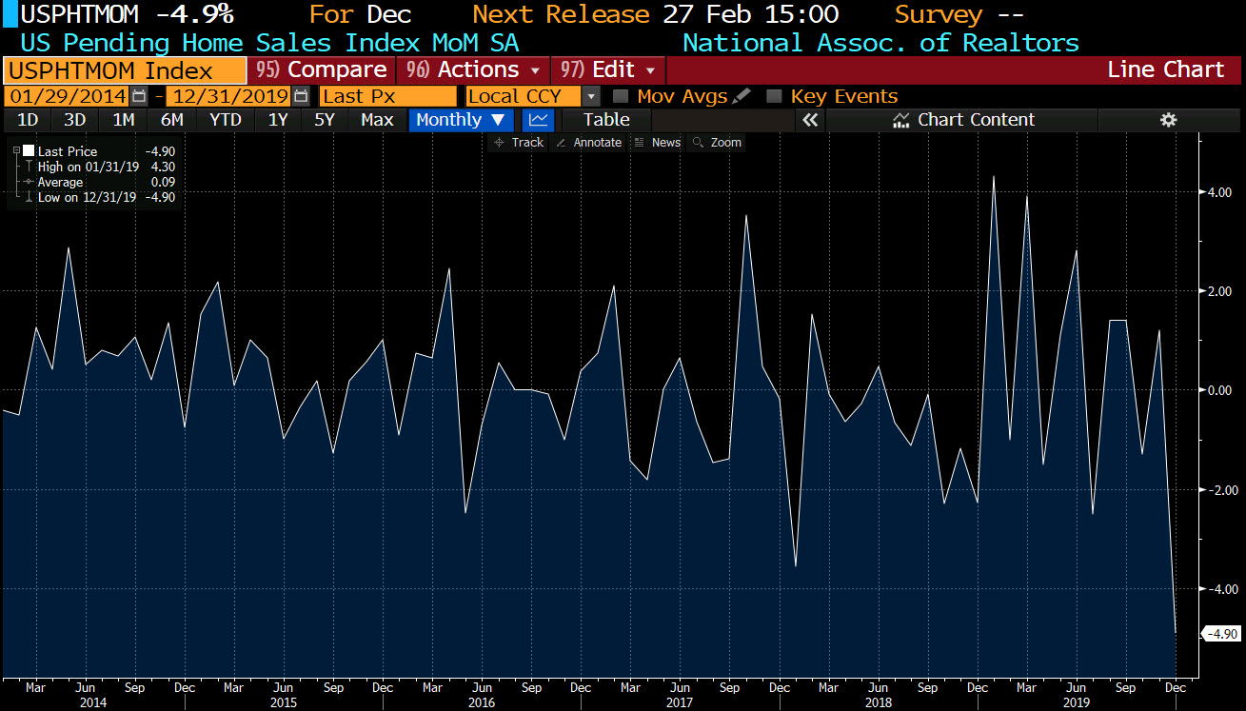This screenshot has width=1246, height=711.
Task: Enable the Key Events checkbox
Action: pos(774,96)
